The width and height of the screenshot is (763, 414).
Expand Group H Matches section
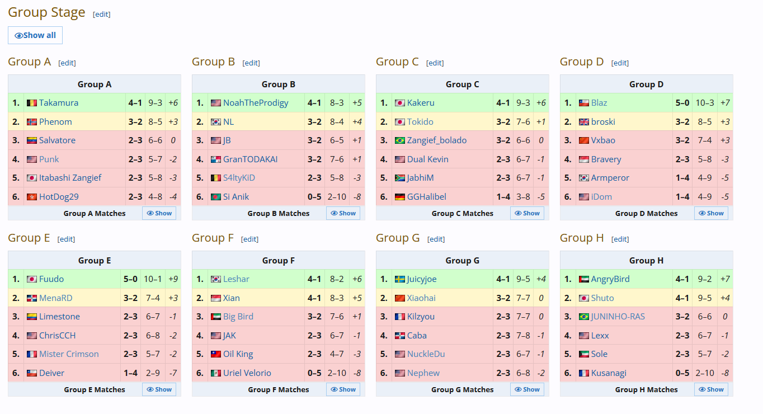click(x=711, y=389)
